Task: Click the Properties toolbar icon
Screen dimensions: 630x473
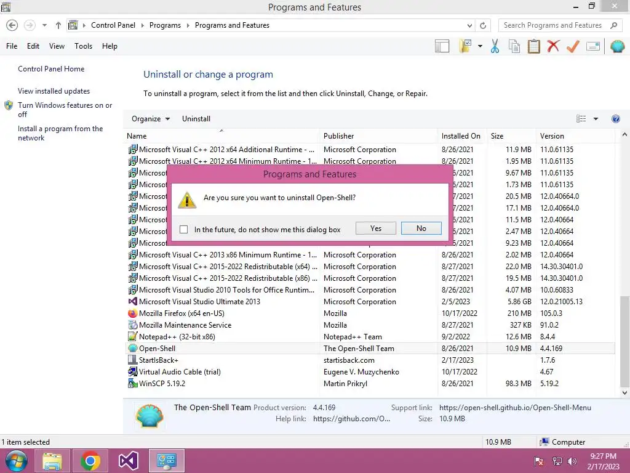Action: tap(593, 46)
